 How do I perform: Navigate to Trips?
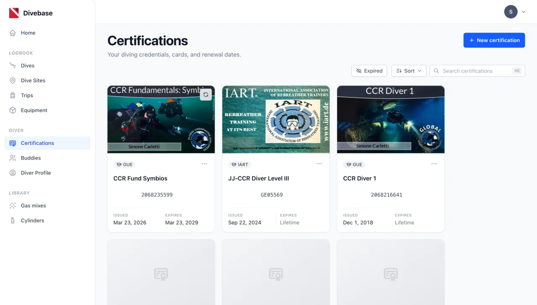coord(47,95)
